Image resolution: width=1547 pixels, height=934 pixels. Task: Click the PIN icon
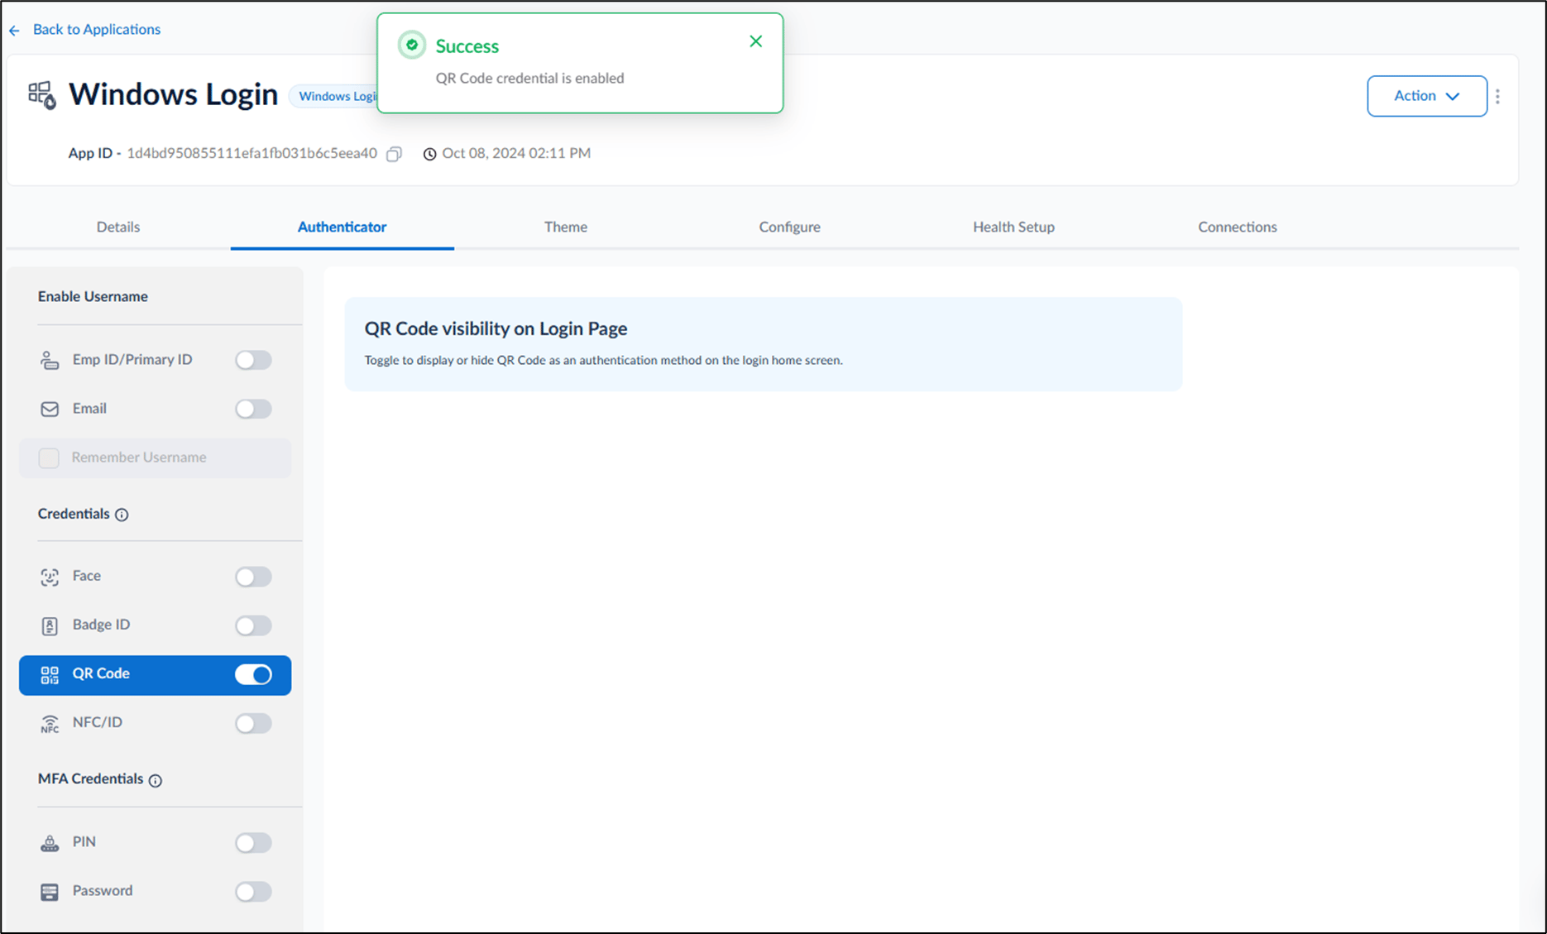tap(50, 843)
